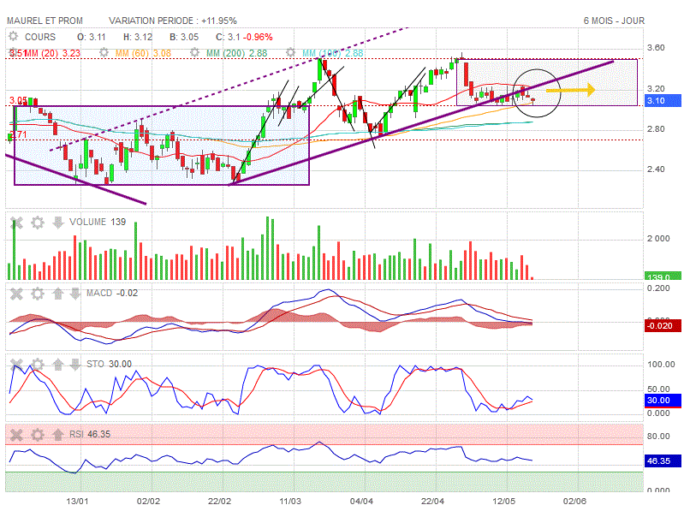690x511 pixels.
Task: Click the 80.00 RSI axis label
Action: pyautogui.click(x=658, y=437)
